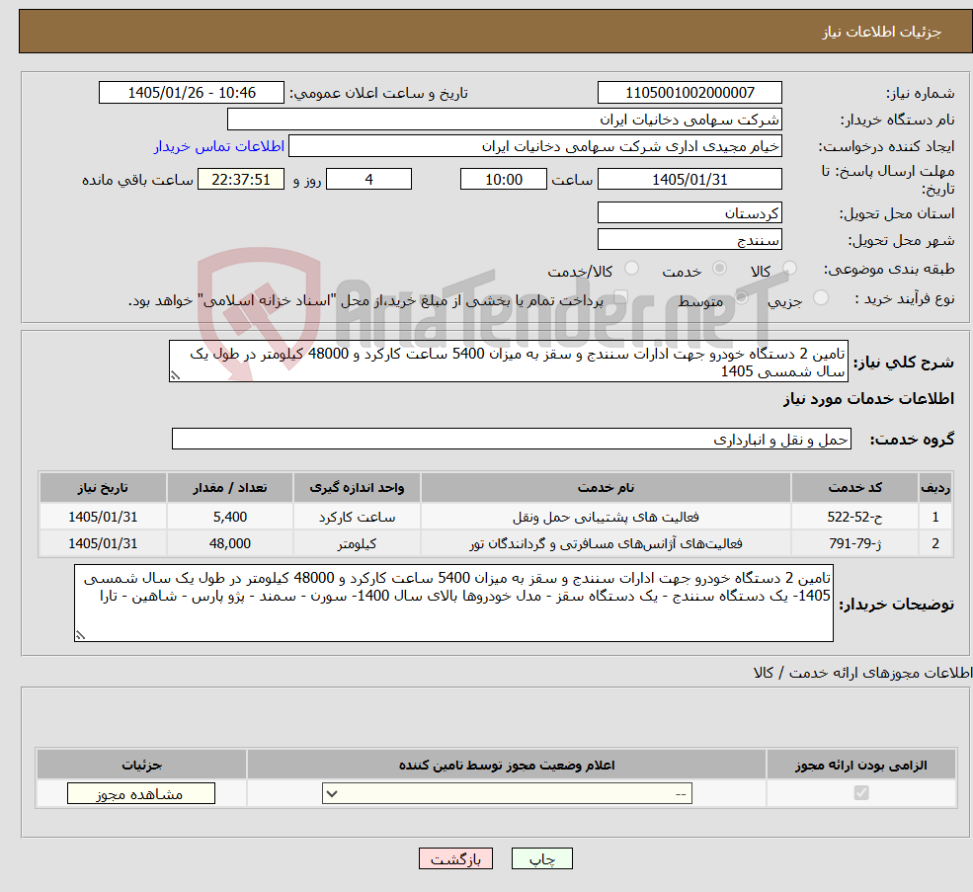Click the quantity cell 5,400
This screenshot has width=973, height=892.
[x=229, y=517]
